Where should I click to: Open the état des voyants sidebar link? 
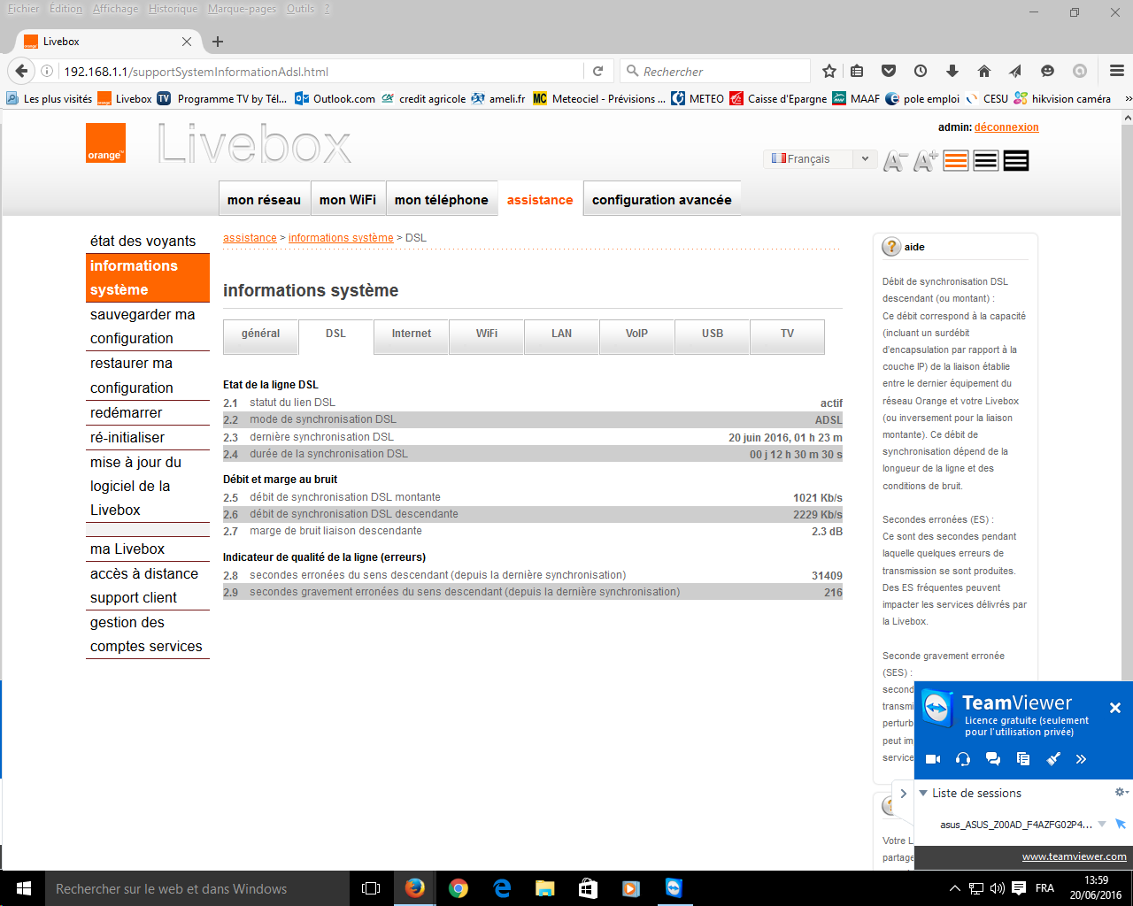click(x=143, y=241)
